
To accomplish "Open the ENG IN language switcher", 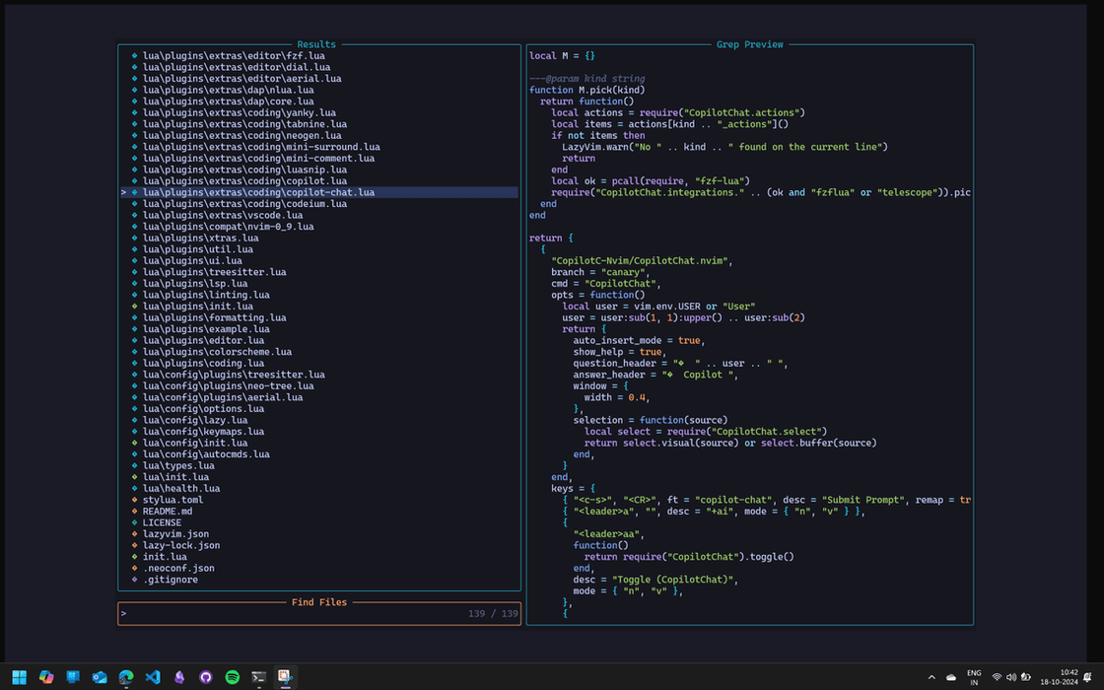I will (x=974, y=677).
